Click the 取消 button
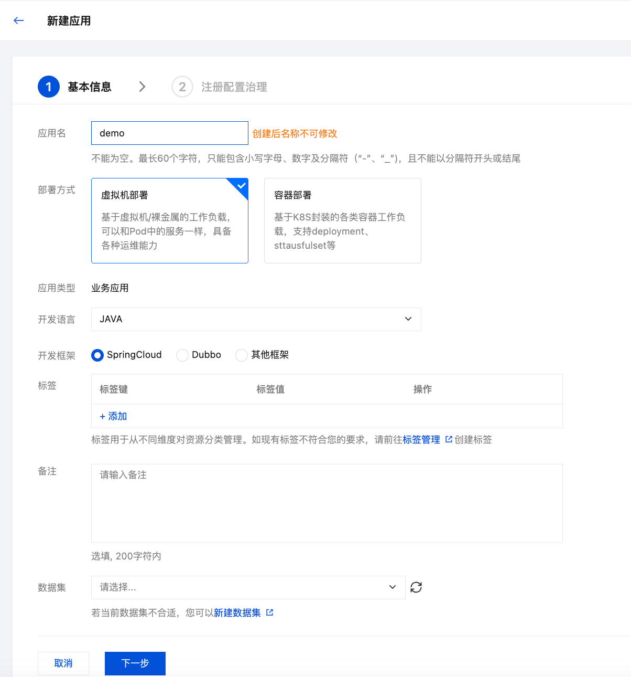This screenshot has width=631, height=677. [x=63, y=663]
